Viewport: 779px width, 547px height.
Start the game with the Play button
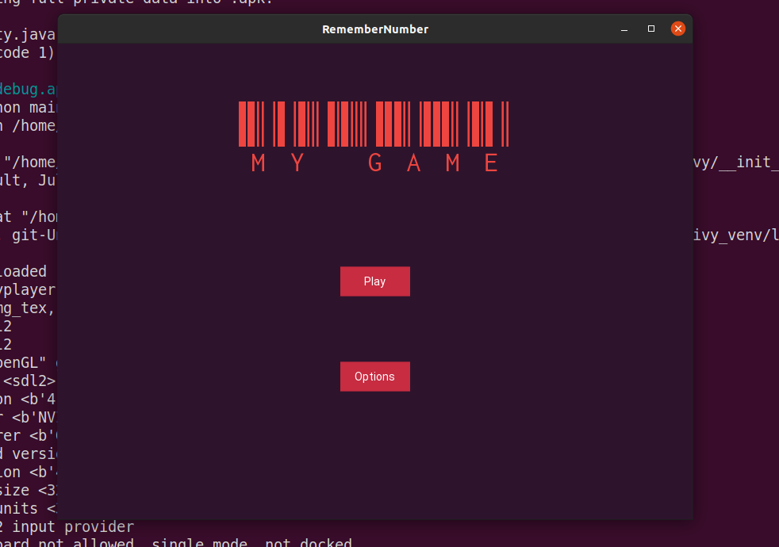point(375,281)
